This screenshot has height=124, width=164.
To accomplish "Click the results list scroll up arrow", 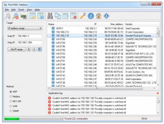I will 158,28.
